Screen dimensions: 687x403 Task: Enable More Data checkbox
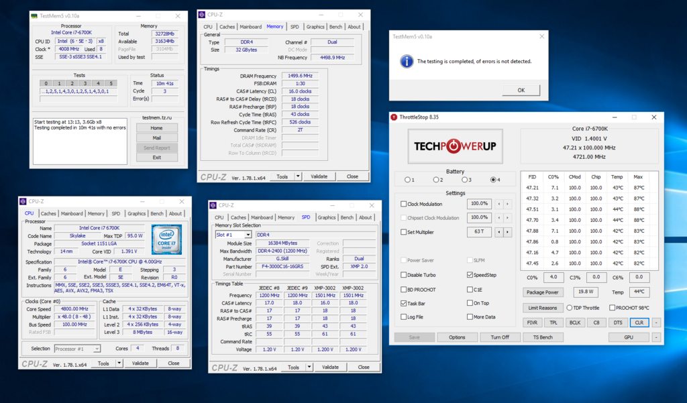(x=470, y=316)
